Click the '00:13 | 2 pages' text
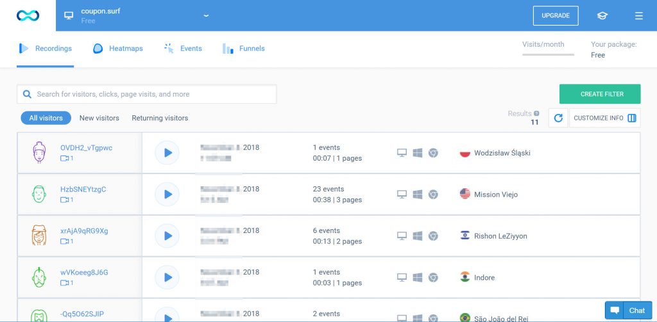The width and height of the screenshot is (657, 322). 337,241
